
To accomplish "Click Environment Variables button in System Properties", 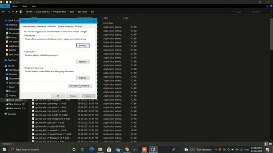I will click(80, 86).
